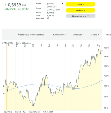Click the blue moving-average start marker on the left
This screenshot has height=113, width=111.
pyautogui.click(x=3, y=93)
